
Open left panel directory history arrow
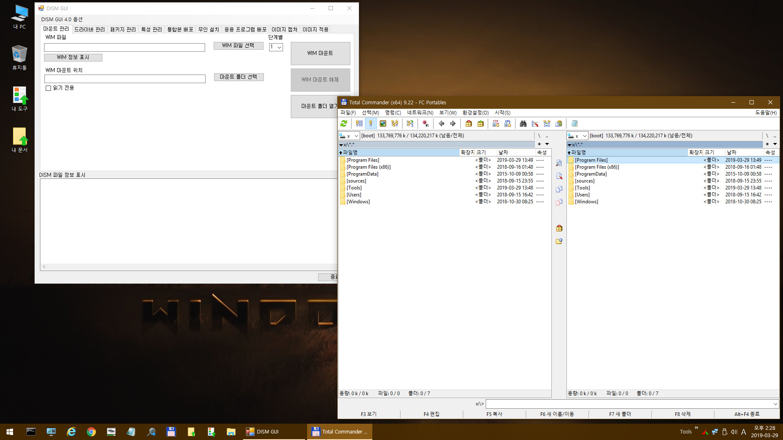click(x=547, y=144)
